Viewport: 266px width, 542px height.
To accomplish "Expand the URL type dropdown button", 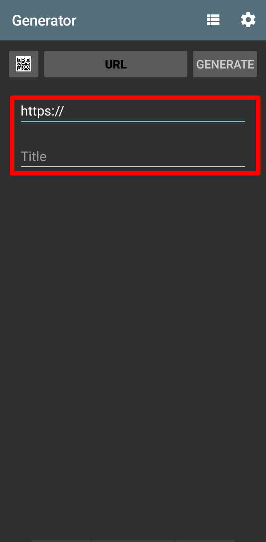I will click(x=116, y=64).
